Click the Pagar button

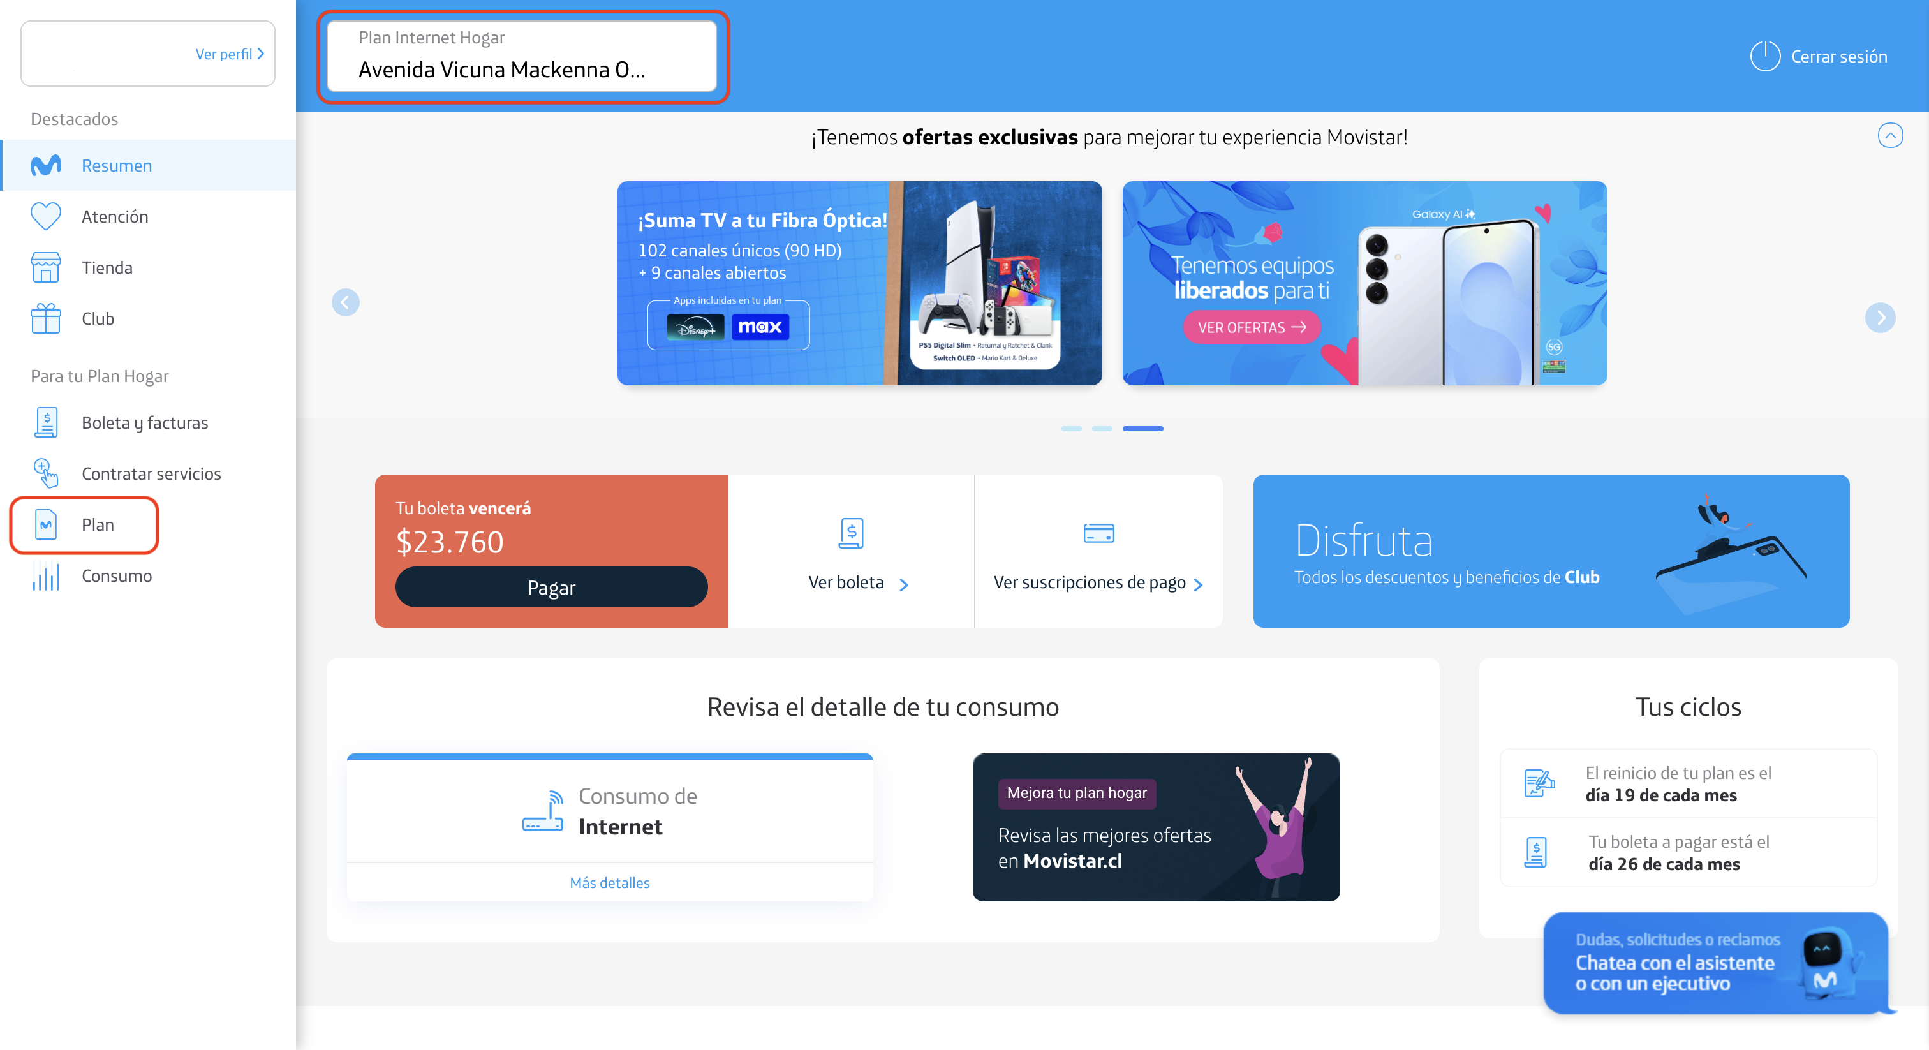551,587
